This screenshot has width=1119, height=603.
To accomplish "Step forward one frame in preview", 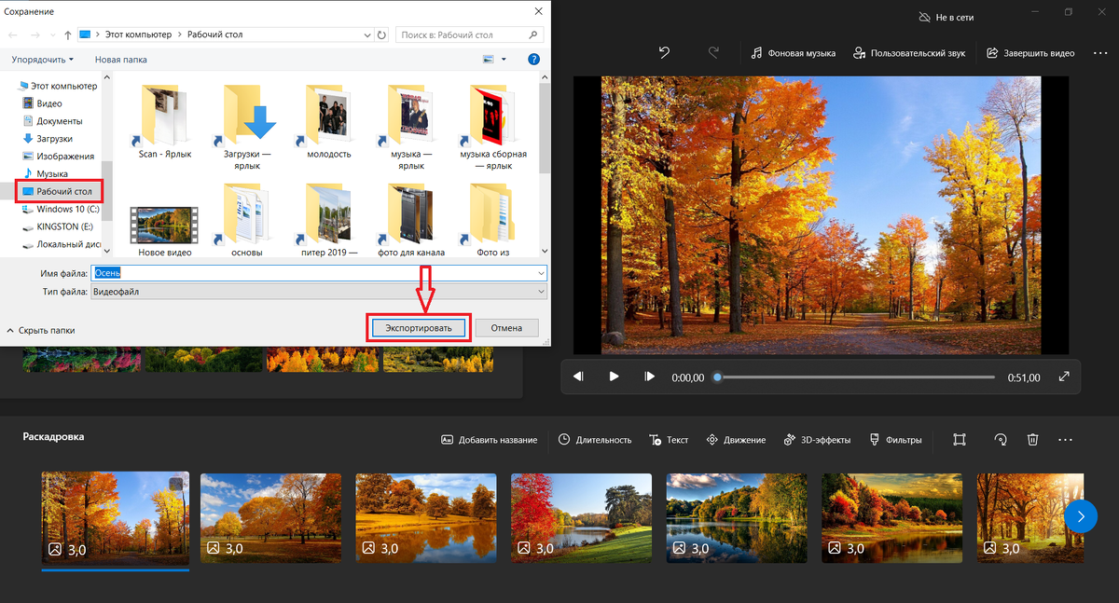I will (649, 377).
